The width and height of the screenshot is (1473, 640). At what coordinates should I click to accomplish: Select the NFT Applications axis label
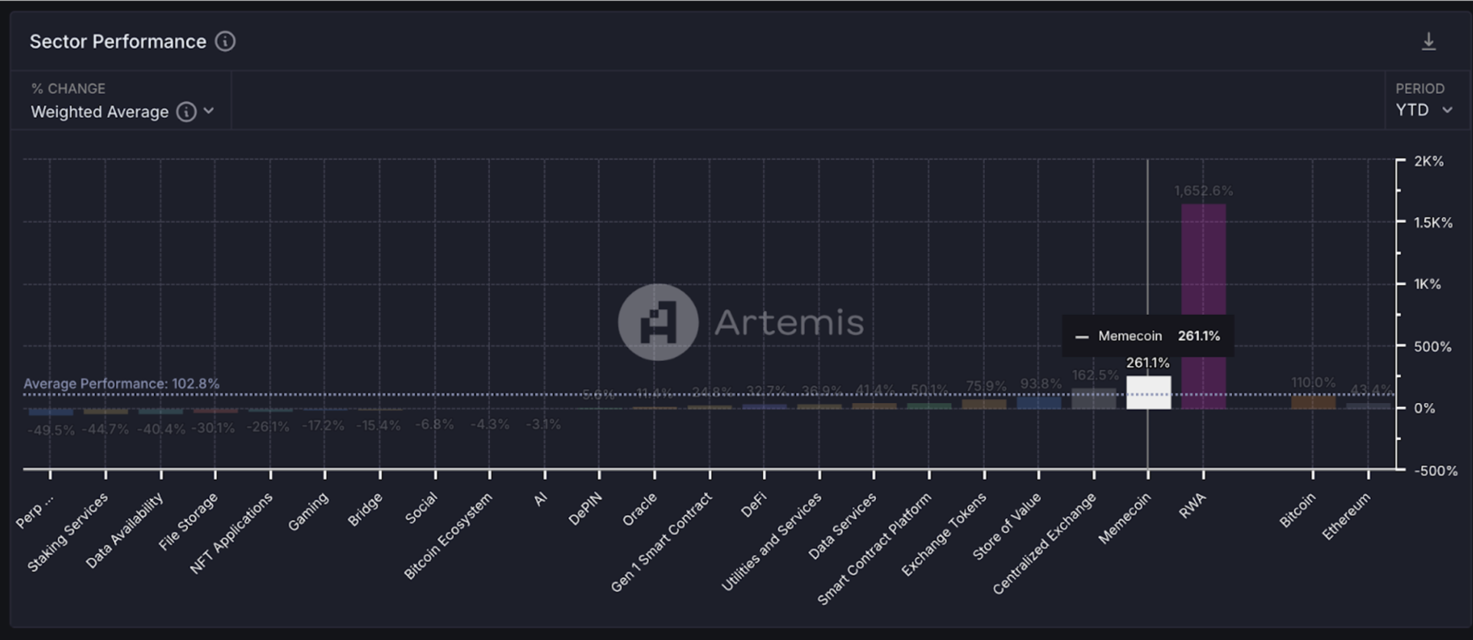pos(231,533)
